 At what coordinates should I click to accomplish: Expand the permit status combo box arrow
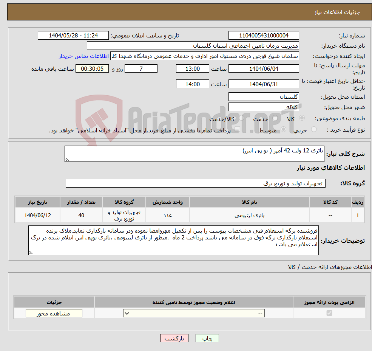point(126,313)
